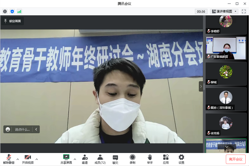Viewport: 249px width, 166px height.
Task: Toggle 开启视频 camera button
Action: click(28, 159)
